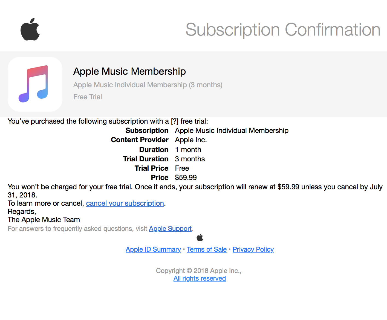Viewport: 387px width, 320px height.
Task: Click the Copyright 2018 Apple Inc. text
Action: point(199,270)
